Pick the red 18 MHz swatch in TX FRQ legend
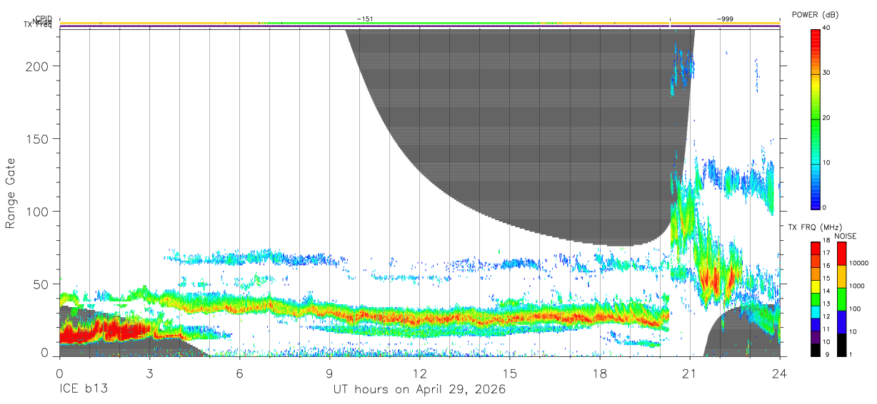This screenshot has height=404, width=877. click(815, 247)
